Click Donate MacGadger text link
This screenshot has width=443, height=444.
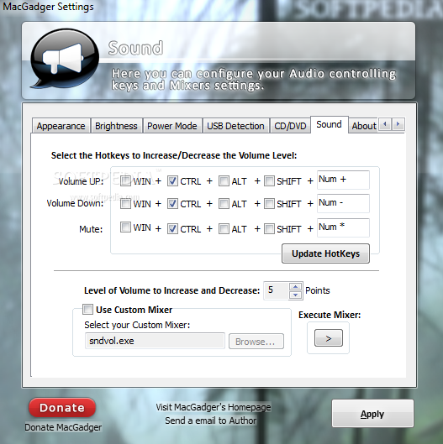[x=63, y=427]
